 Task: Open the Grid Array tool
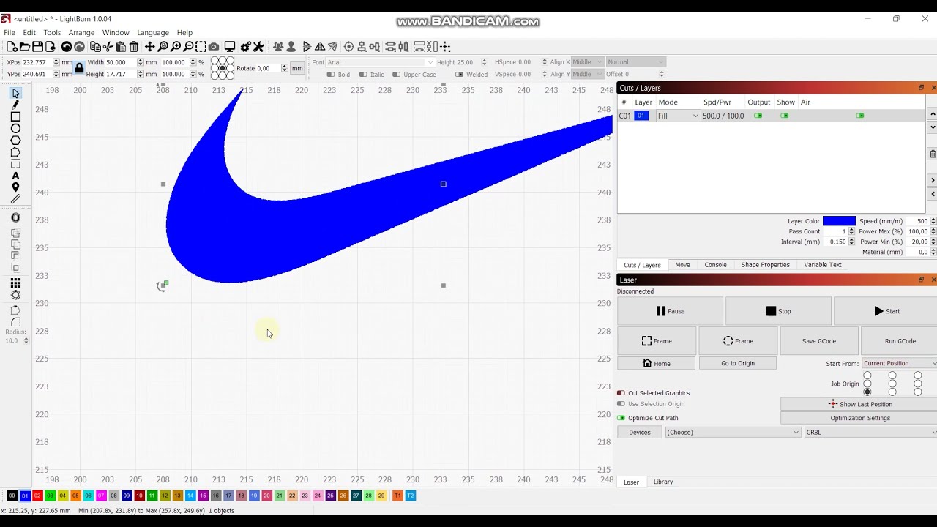(x=15, y=283)
